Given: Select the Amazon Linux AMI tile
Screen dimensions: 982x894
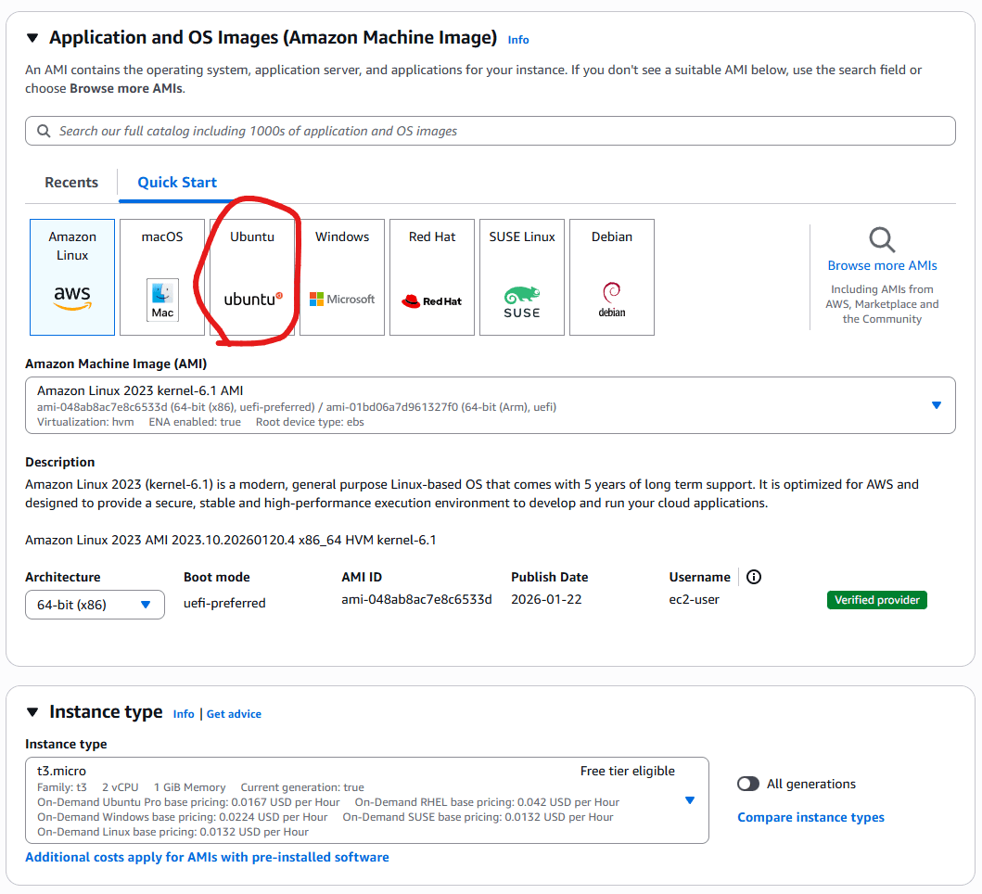Looking at the screenshot, I should click(72, 277).
